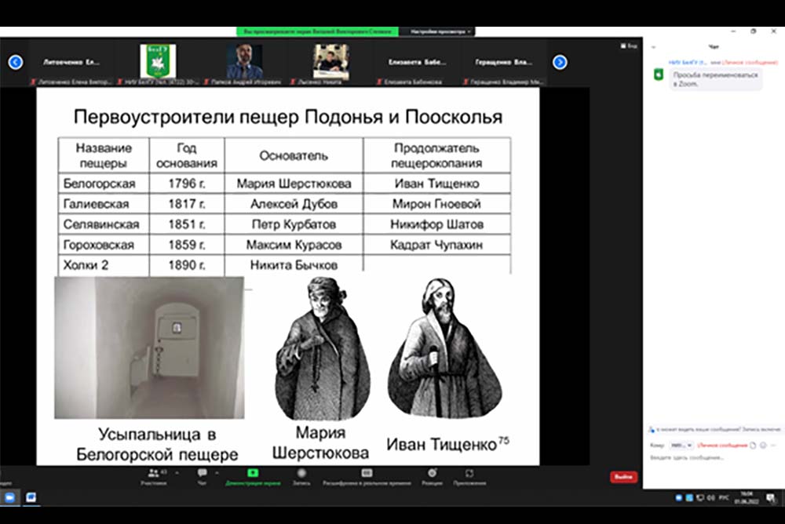Click the file attachment icon in chat
This screenshot has width=785, height=524.
(x=752, y=445)
